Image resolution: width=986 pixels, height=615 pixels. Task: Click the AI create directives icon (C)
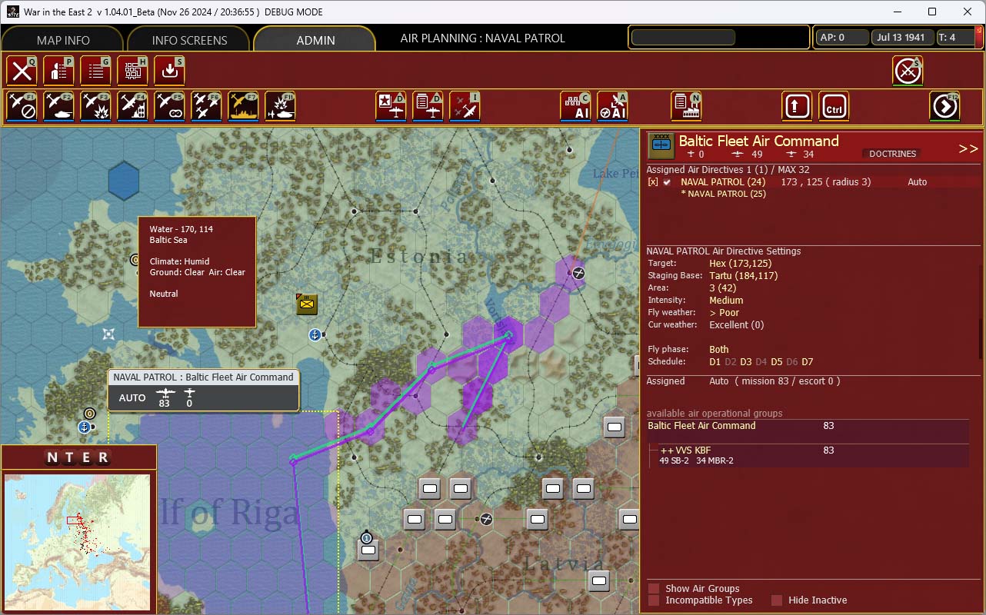(x=575, y=107)
